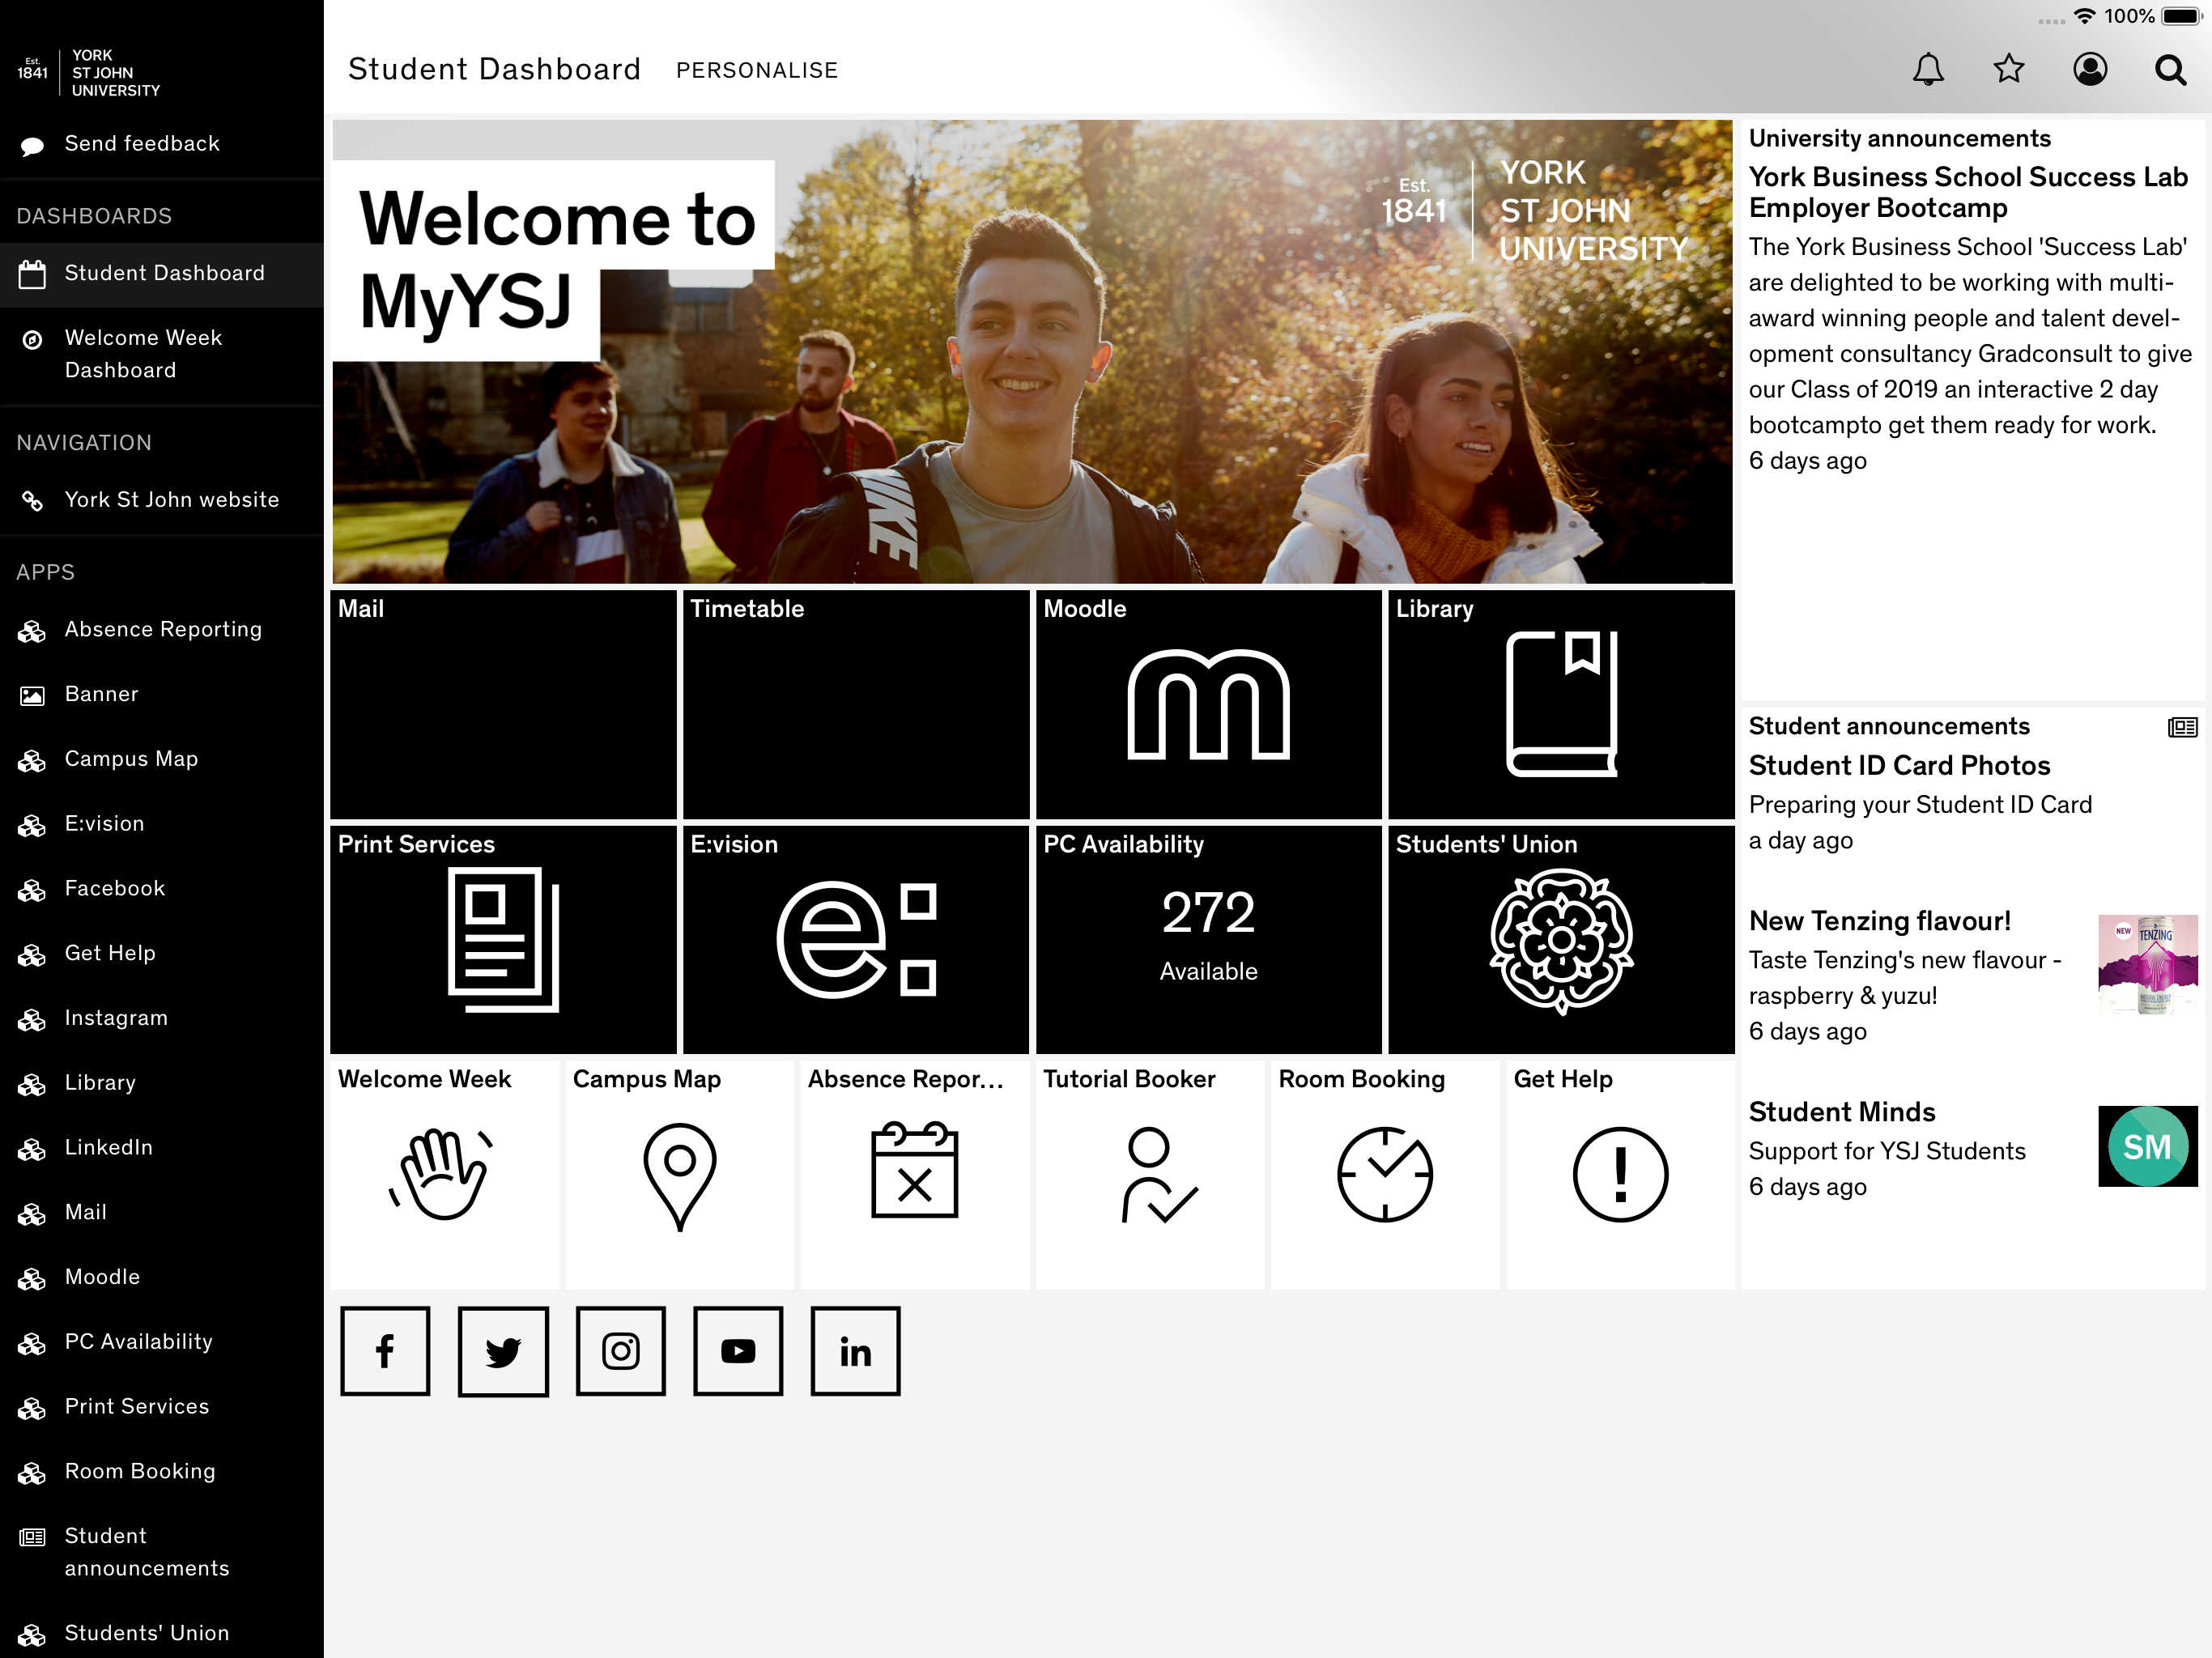Open the user profile icon
Viewport: 2212px width, 1658px height.
click(2089, 69)
